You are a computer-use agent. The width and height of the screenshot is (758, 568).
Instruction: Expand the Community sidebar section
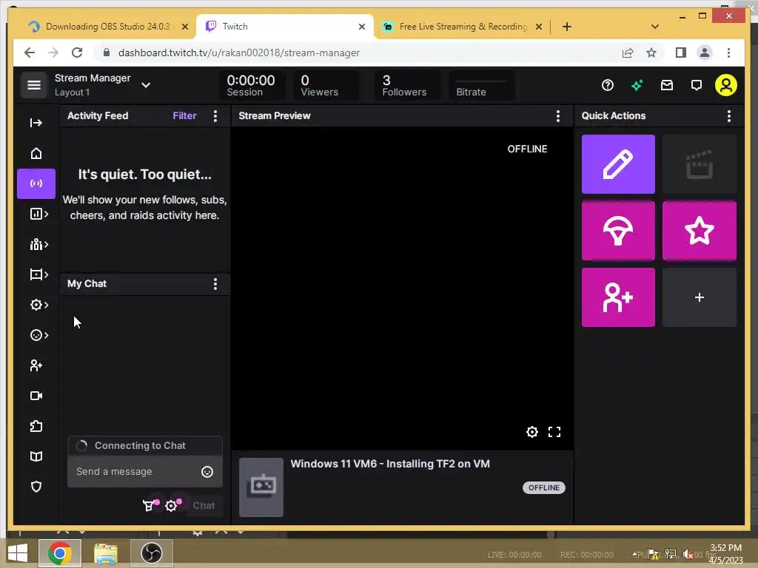[x=38, y=244]
